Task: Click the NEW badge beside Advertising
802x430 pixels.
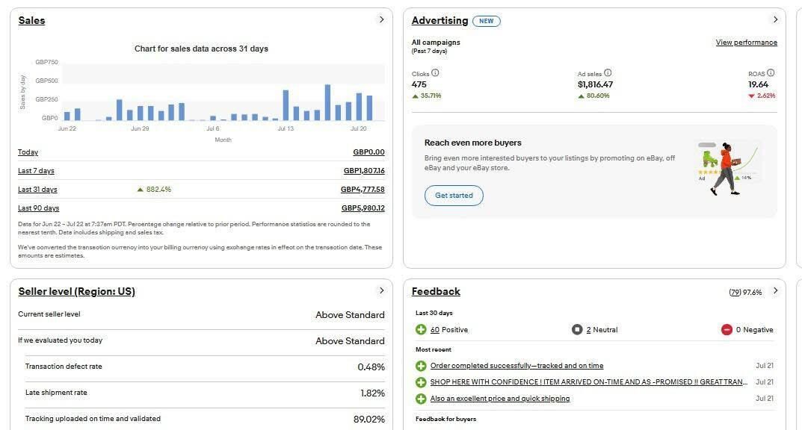Action: (x=487, y=21)
